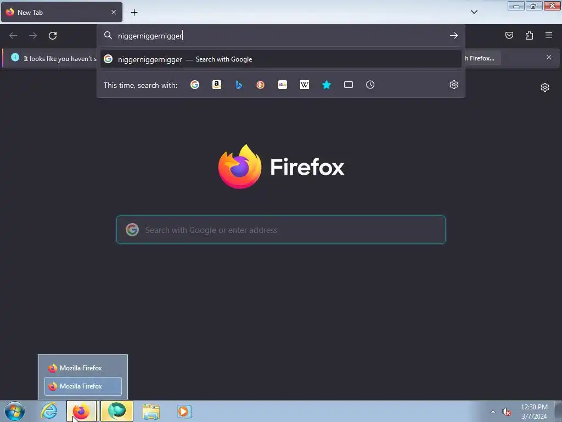Viewport: 562px width, 422px height.
Task: Click the taskbar clock showing 12:30 PM
Action: [534, 412]
